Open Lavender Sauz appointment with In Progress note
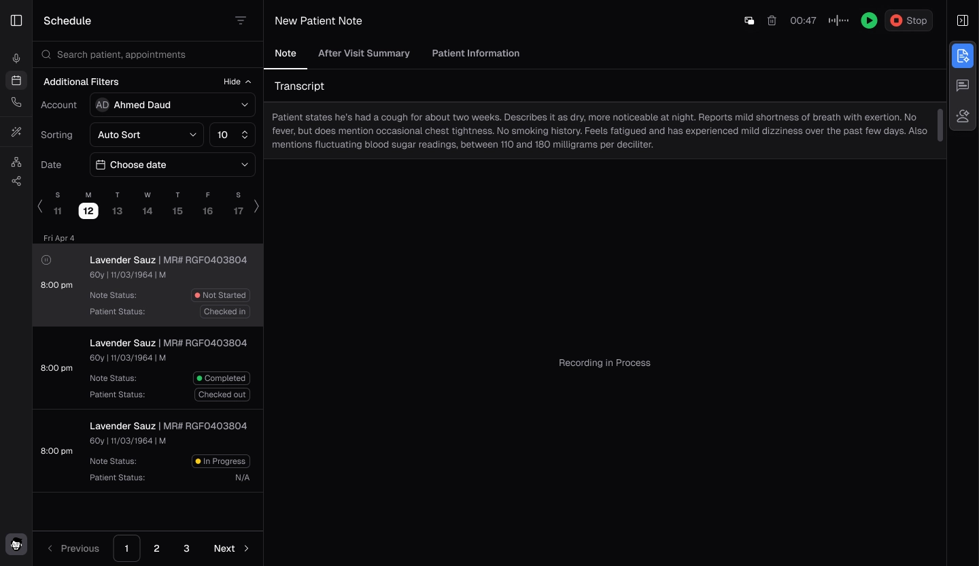Screen dimensions: 979x566 148,451
